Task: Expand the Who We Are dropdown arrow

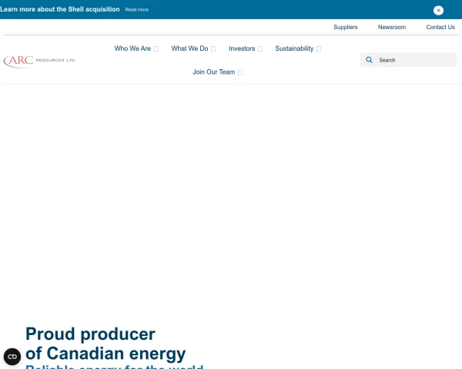Action: pyautogui.click(x=156, y=49)
